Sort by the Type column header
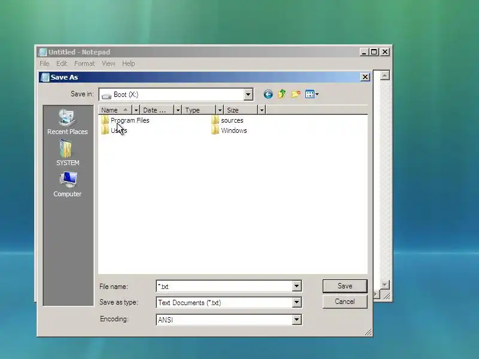479x359 pixels. point(199,110)
